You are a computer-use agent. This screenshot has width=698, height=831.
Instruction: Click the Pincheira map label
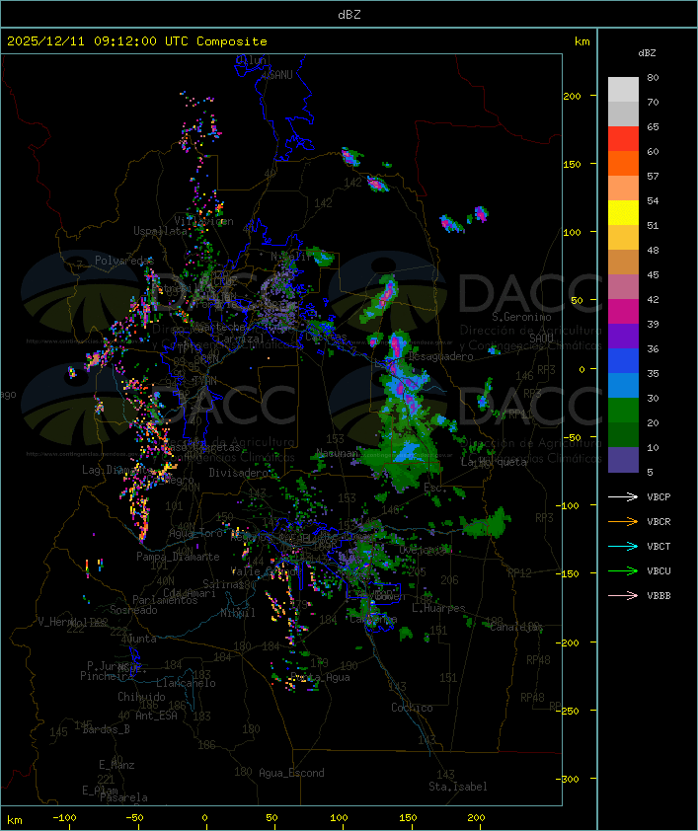click(107, 676)
